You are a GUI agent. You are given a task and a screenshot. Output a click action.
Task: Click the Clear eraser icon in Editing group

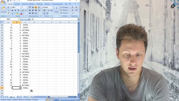[72, 13]
